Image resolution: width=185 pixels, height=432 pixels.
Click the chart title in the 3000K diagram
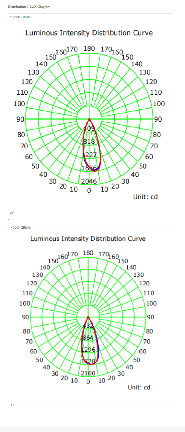[89, 33]
